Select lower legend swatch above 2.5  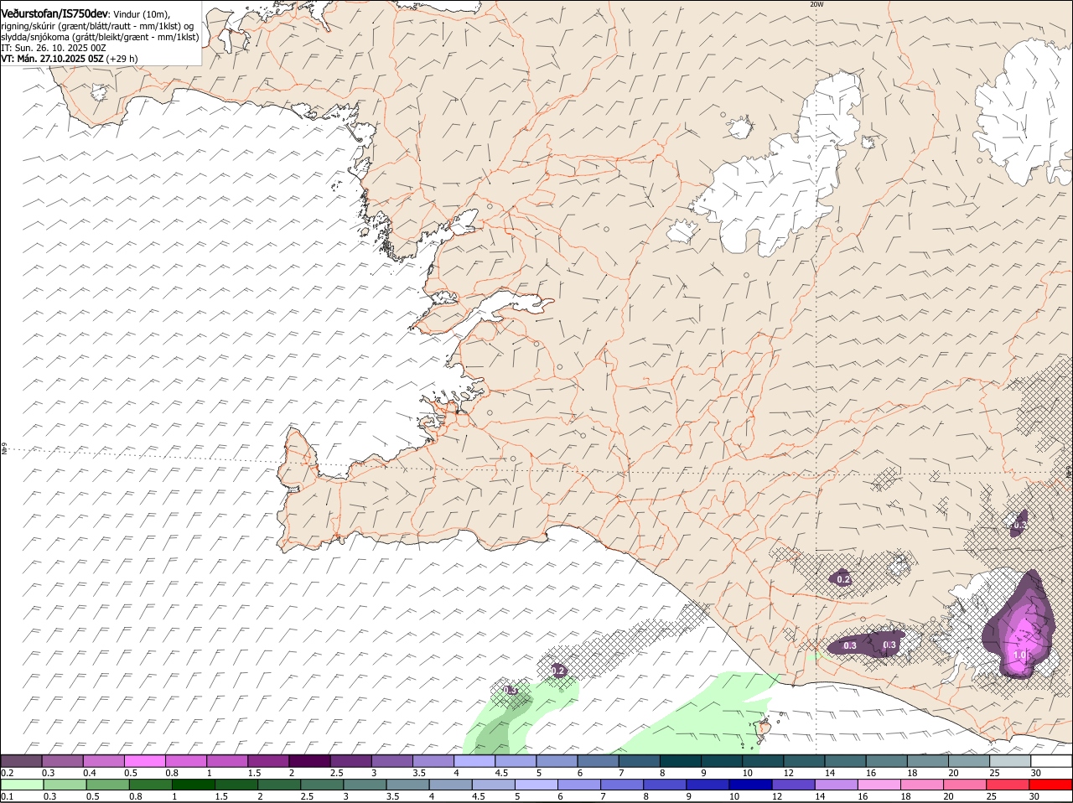[x=322, y=785]
